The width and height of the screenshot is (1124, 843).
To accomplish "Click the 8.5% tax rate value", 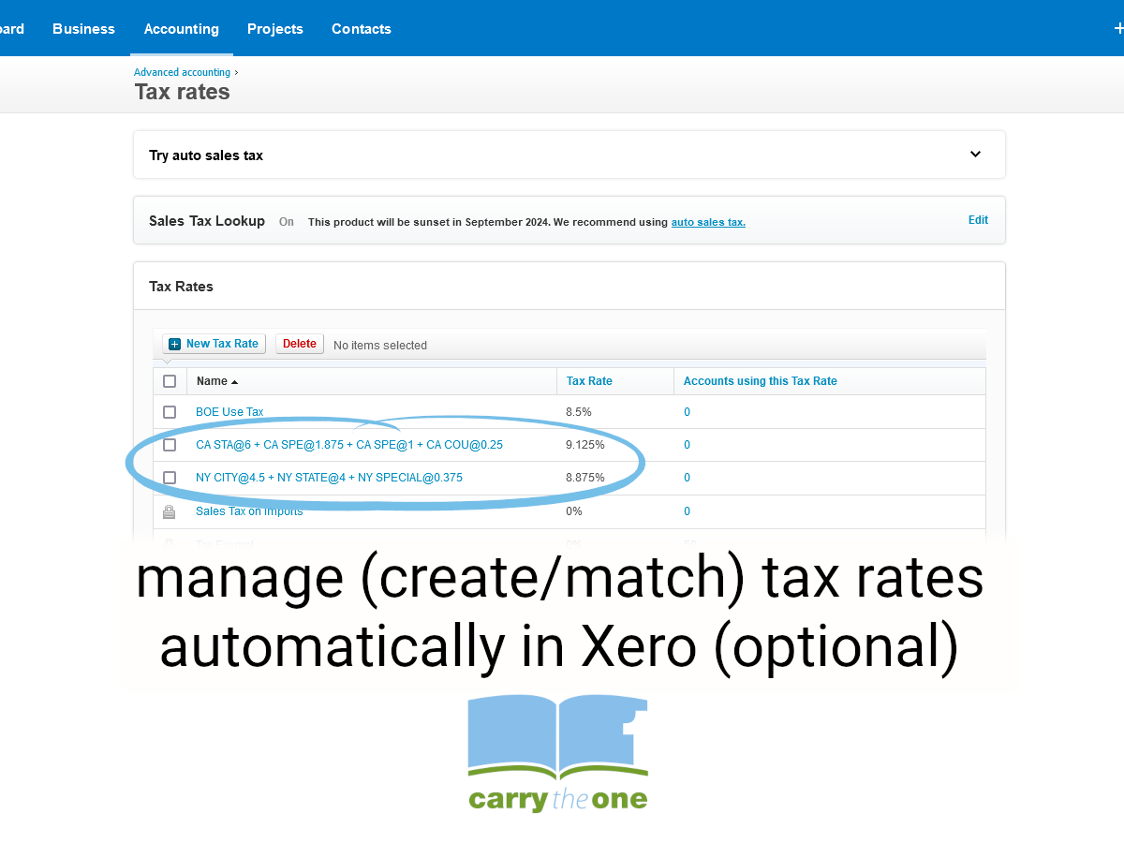I will click(579, 412).
